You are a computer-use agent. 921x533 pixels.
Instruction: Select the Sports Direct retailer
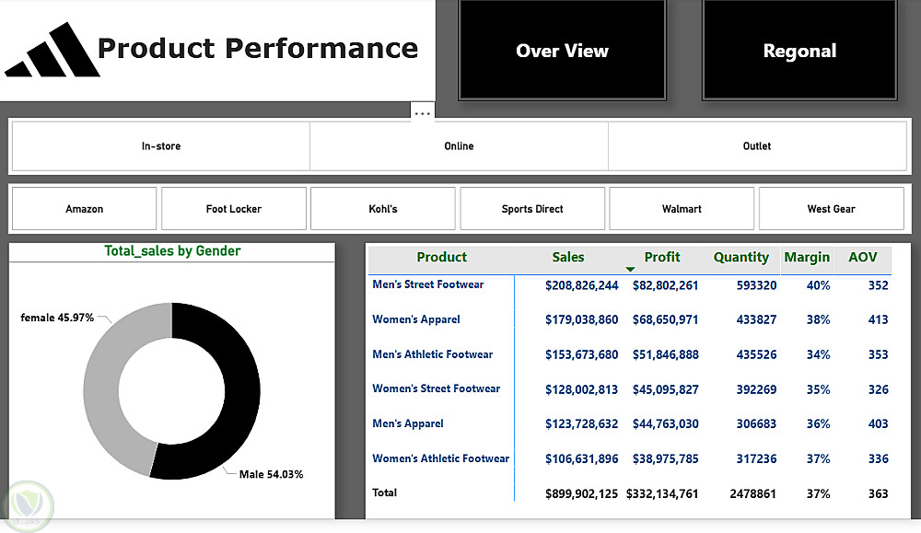532,209
